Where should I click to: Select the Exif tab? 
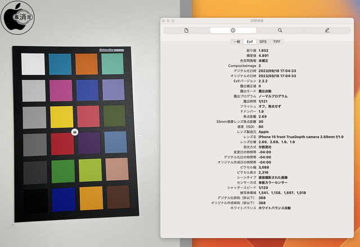[x=250, y=42]
